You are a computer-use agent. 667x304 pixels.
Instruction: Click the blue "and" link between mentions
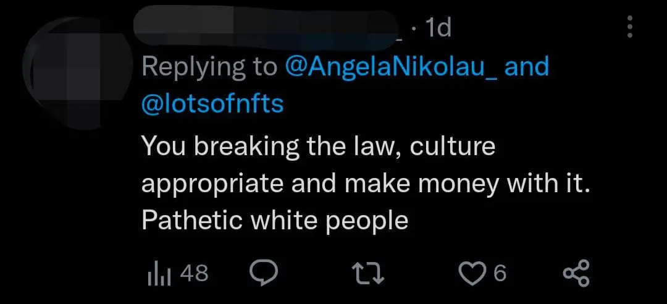click(526, 67)
